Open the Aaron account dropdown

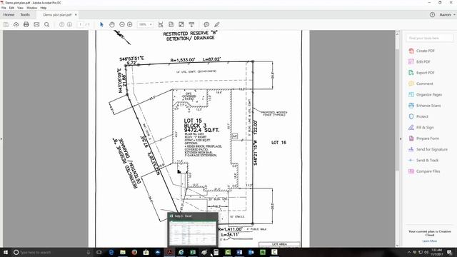(x=448, y=14)
